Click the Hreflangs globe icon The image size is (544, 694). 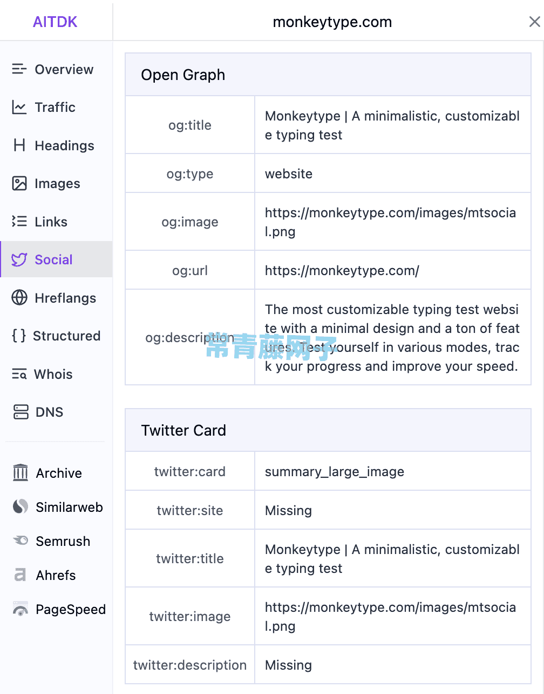(19, 298)
